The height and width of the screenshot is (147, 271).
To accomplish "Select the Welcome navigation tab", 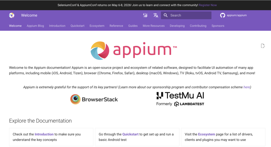I will point(15,26).
